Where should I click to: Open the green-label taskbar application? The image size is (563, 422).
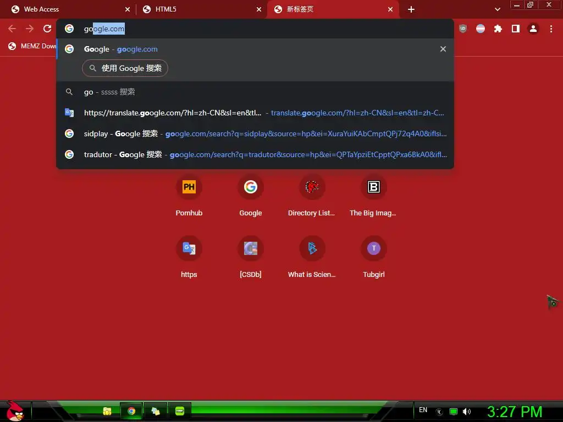coord(180,411)
